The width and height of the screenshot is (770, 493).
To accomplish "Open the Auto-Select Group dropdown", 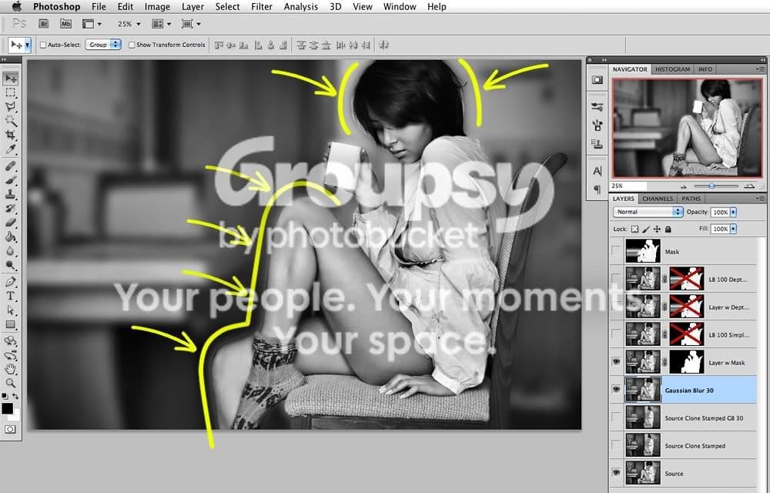I will click(103, 45).
